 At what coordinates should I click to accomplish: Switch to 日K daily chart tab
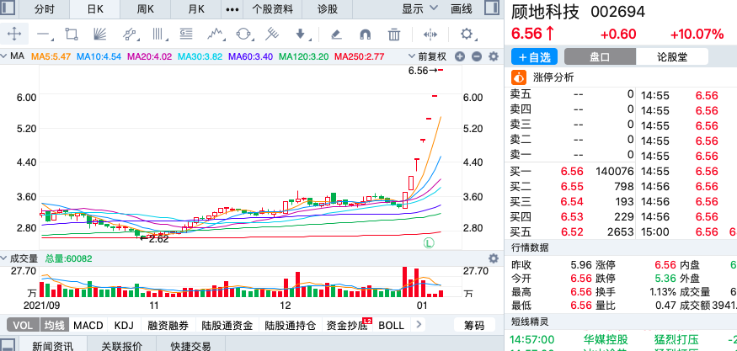coord(95,9)
